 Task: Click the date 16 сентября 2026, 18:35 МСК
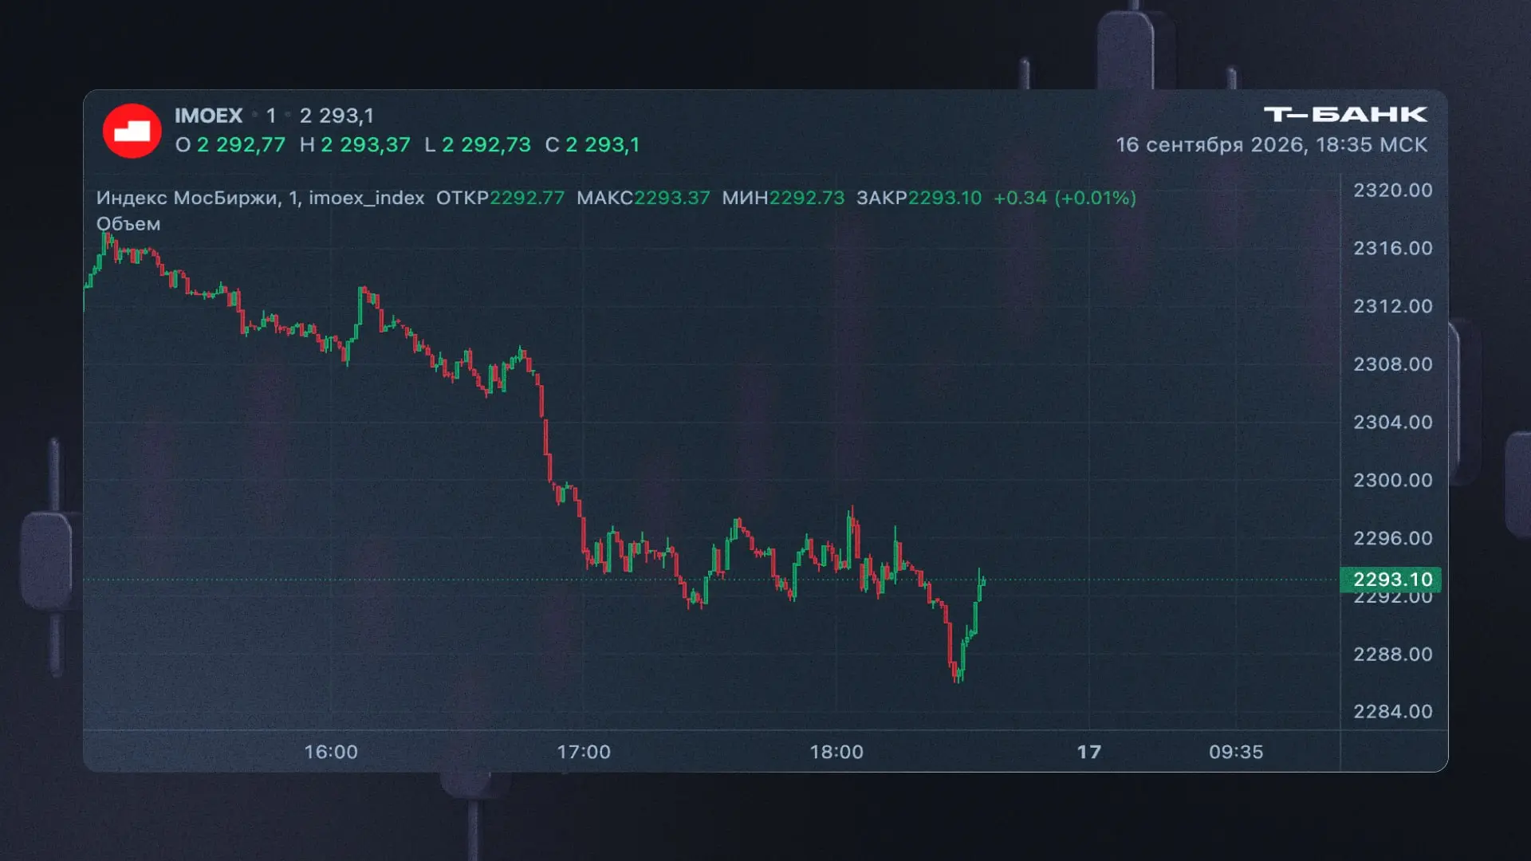(1272, 145)
